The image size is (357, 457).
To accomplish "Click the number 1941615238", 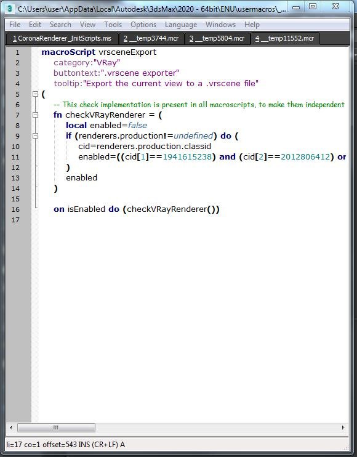I will (187, 157).
